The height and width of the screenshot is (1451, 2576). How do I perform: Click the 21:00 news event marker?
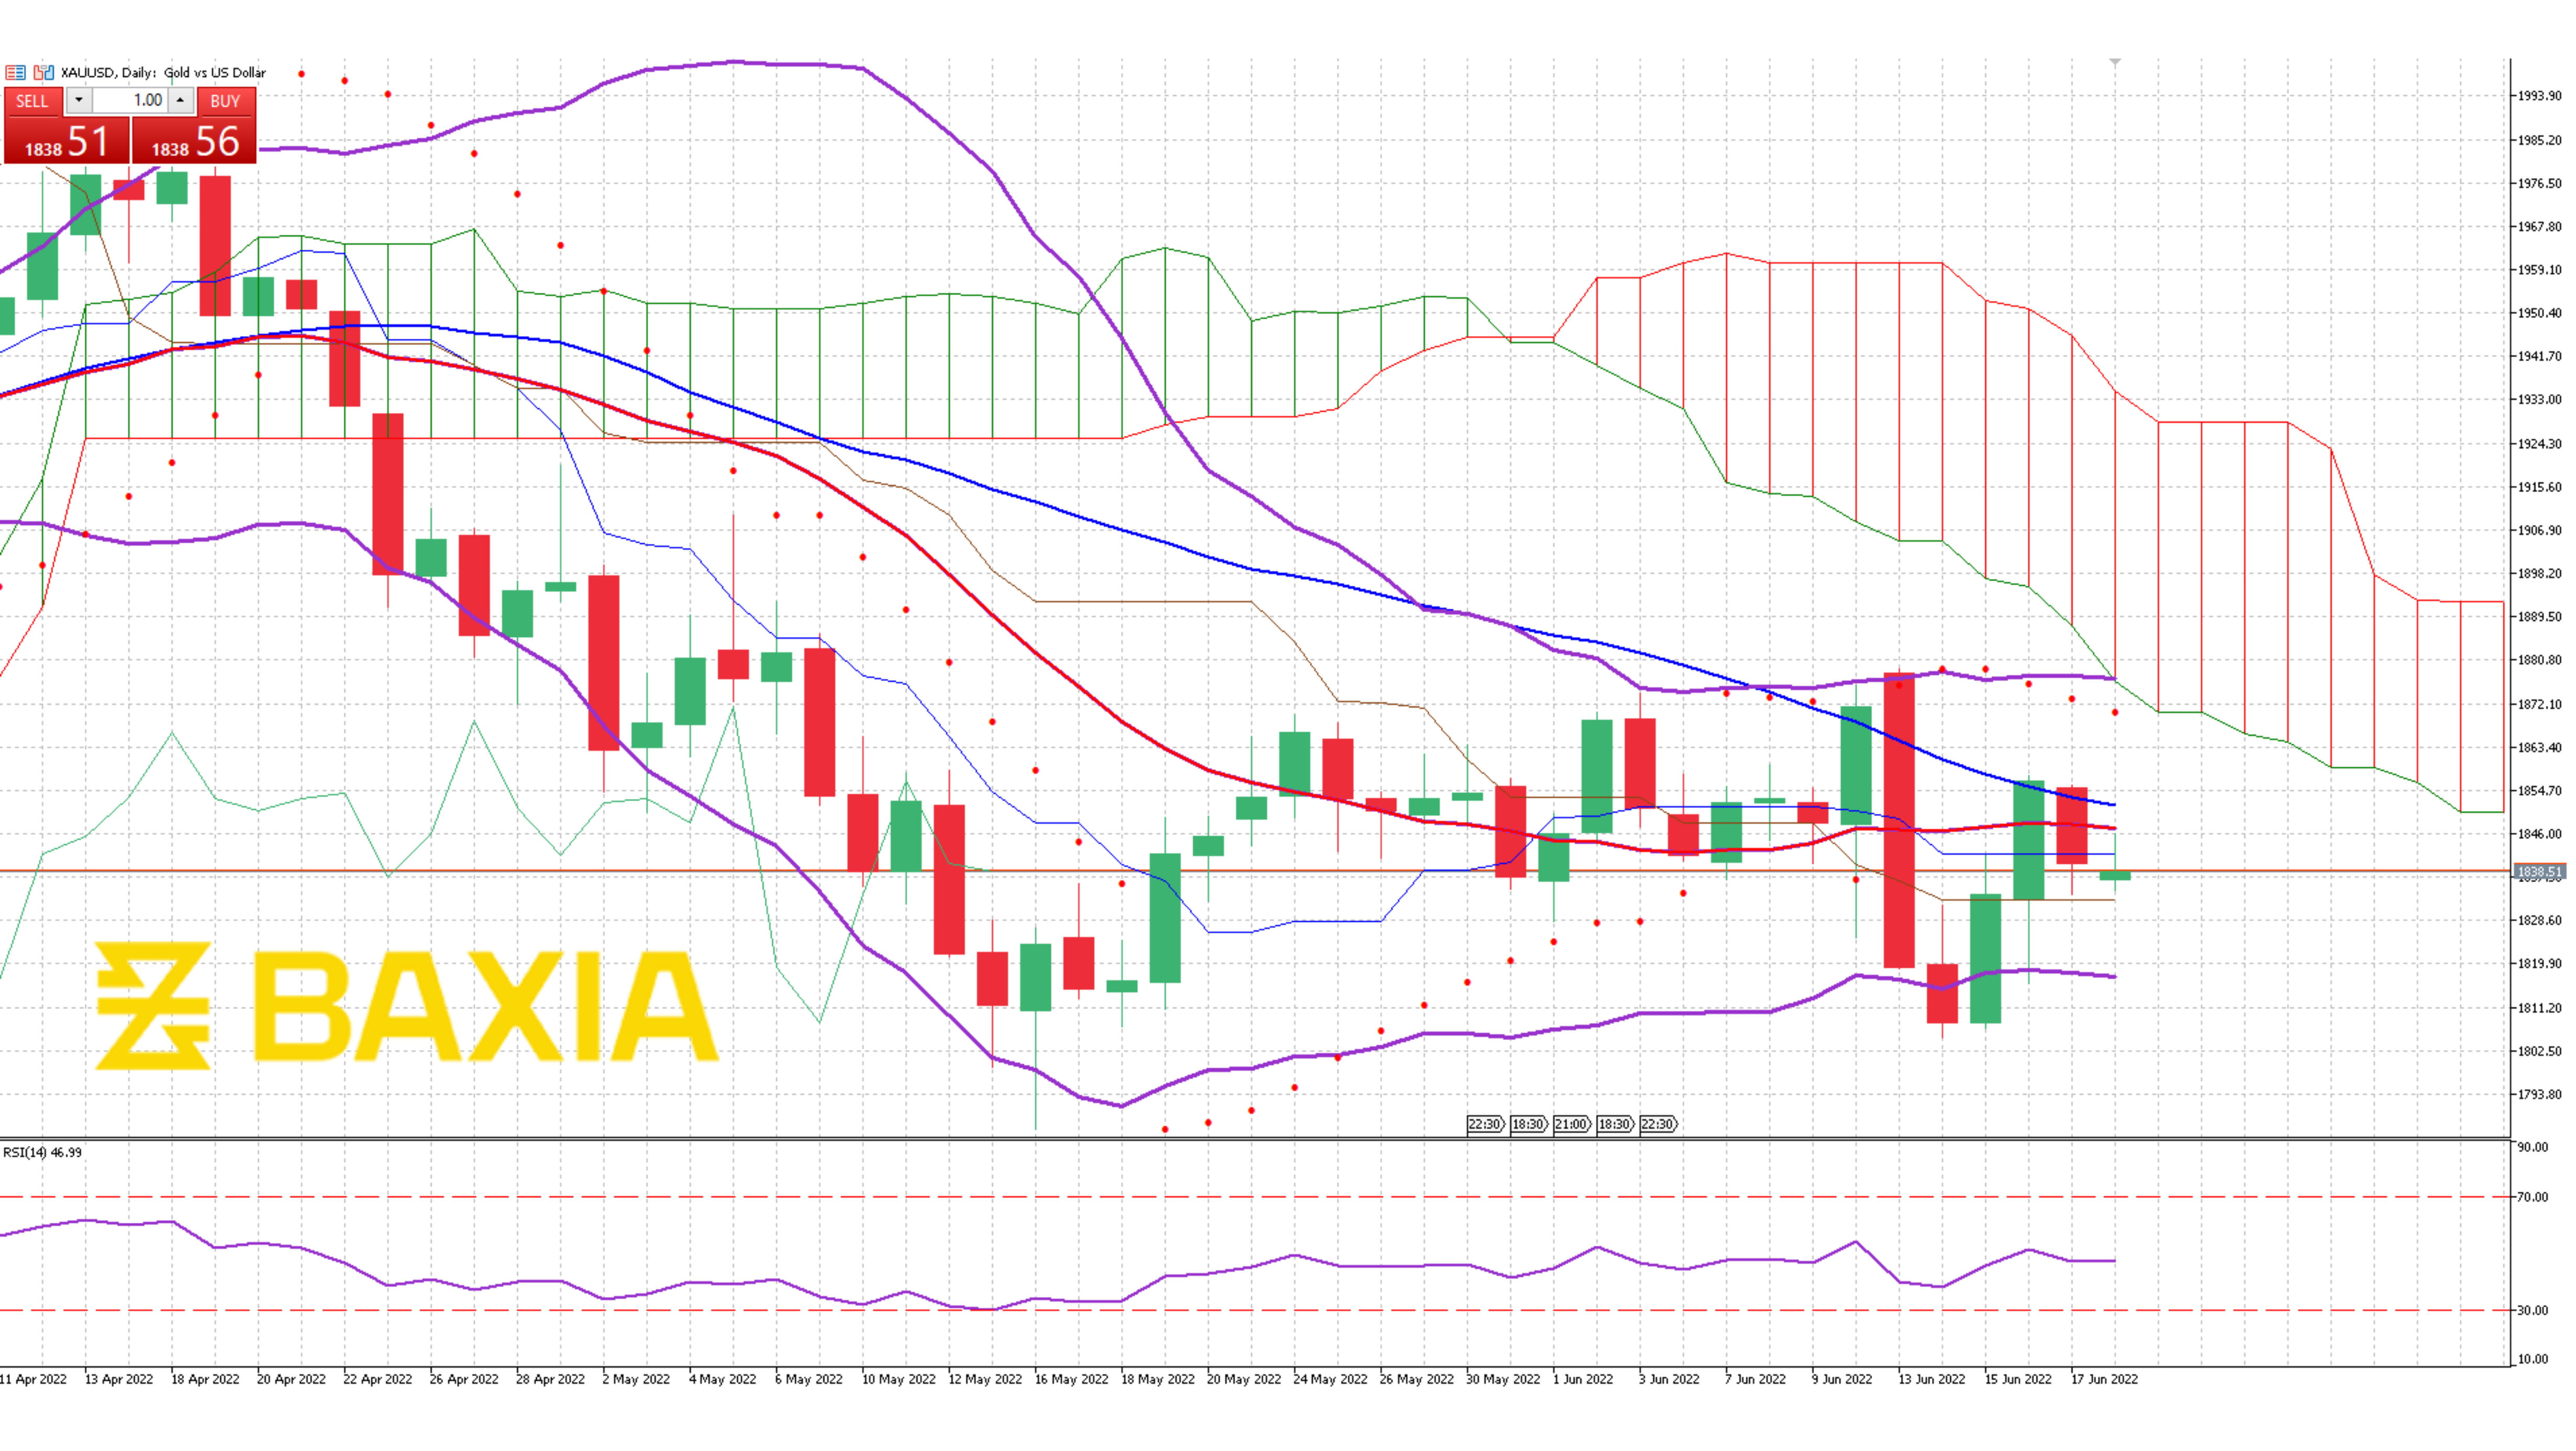click(1573, 1124)
